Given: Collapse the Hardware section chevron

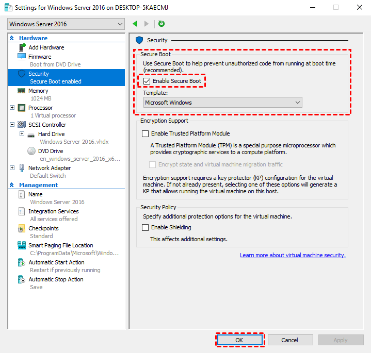Looking at the screenshot, I should tap(11, 38).
